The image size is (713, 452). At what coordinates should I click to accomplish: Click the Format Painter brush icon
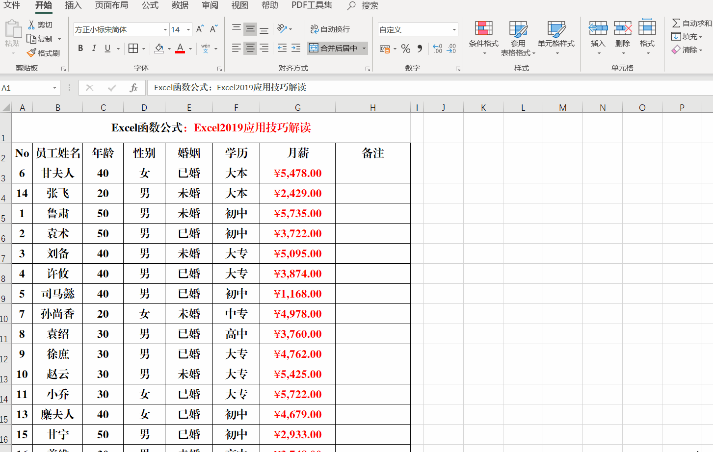32,52
